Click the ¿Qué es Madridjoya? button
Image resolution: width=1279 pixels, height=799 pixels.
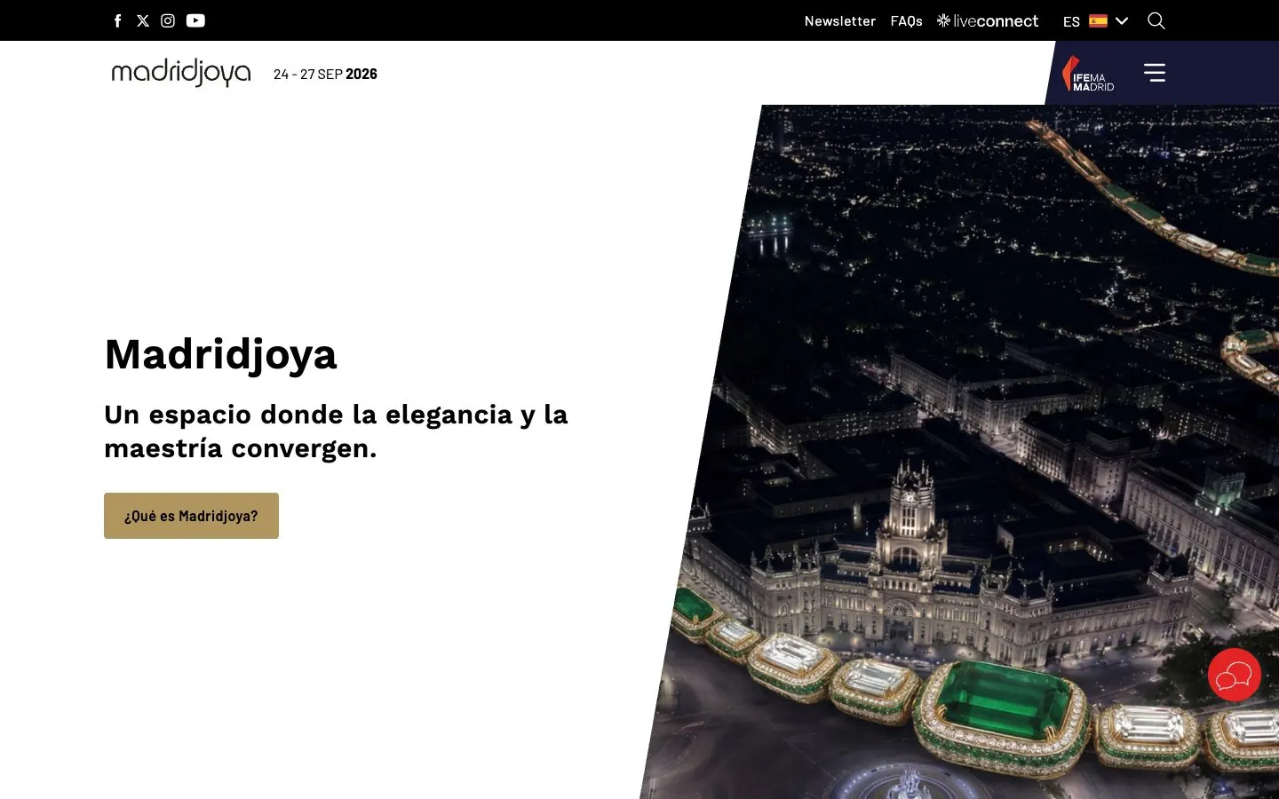tap(191, 516)
